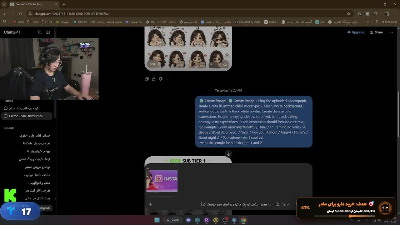The image size is (400, 225).
Task: Give thumbs down to the response
Action: coord(161,79)
